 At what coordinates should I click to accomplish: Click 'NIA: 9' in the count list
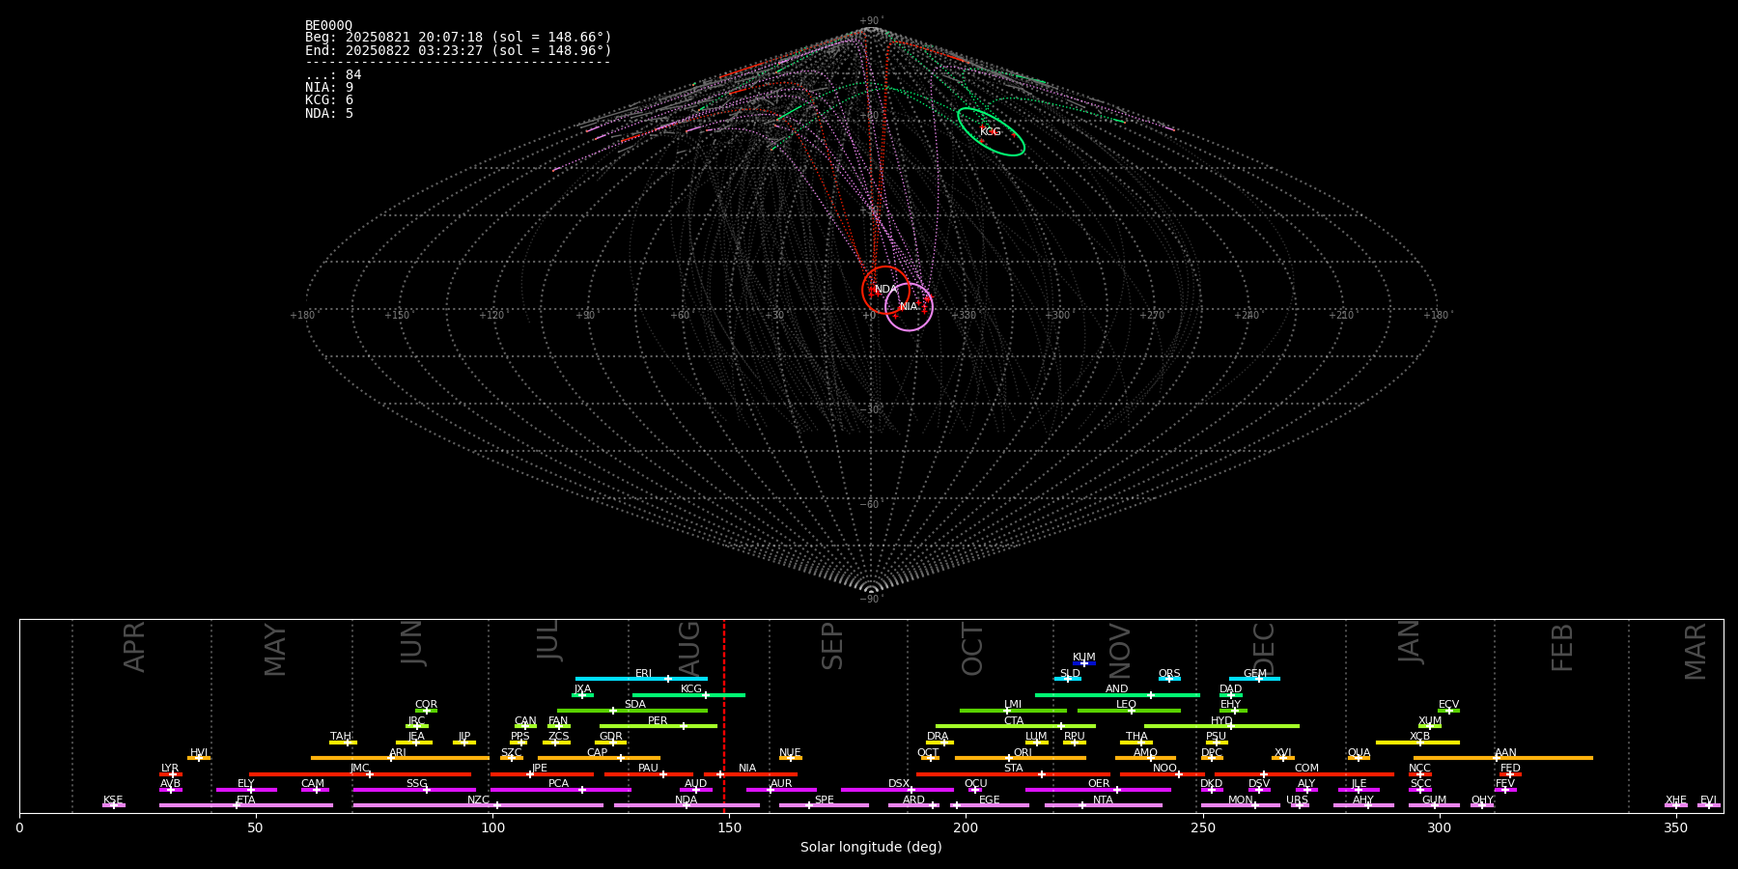(x=329, y=88)
